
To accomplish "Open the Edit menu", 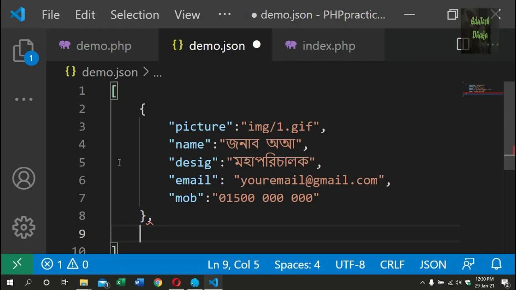I will pos(85,15).
